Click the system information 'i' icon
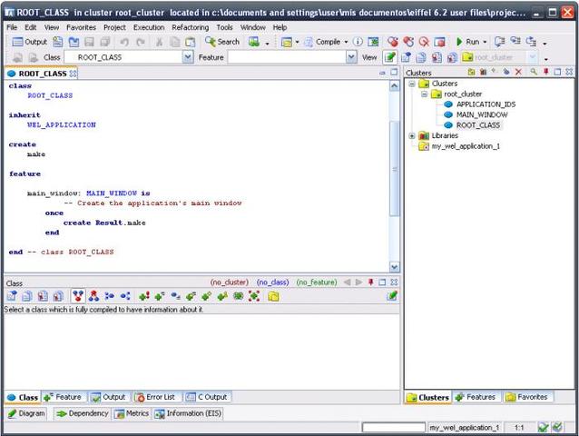Image resolution: width=579 pixels, height=436 pixels. click(x=358, y=42)
